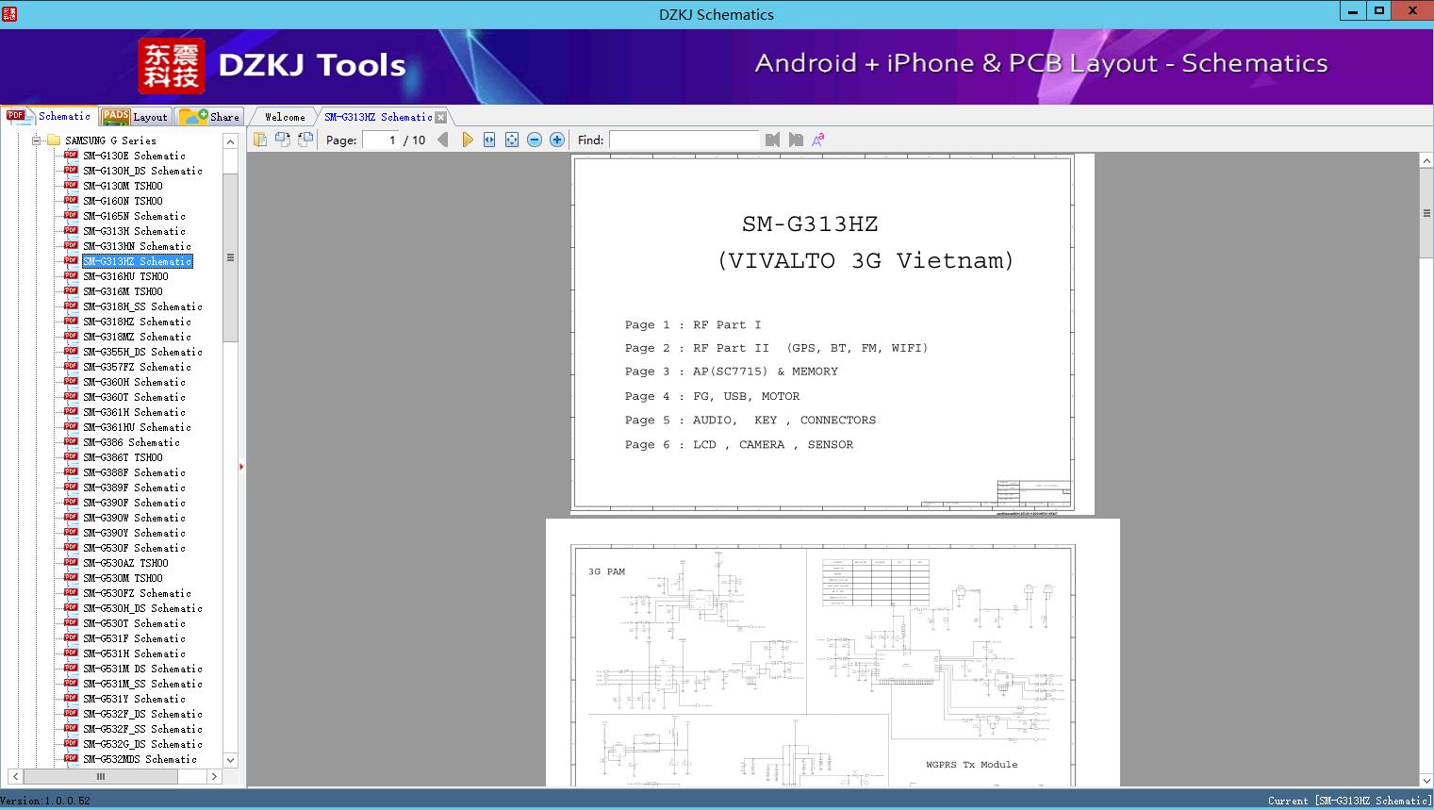Click the PDF icon beside SM-G360H Schematic

(x=71, y=382)
